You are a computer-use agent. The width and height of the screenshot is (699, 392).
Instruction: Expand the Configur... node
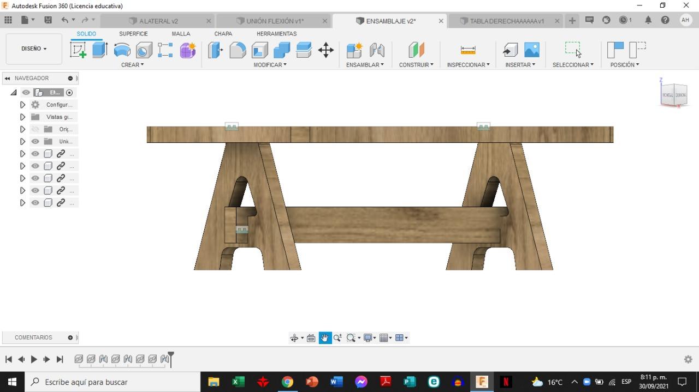(x=22, y=105)
